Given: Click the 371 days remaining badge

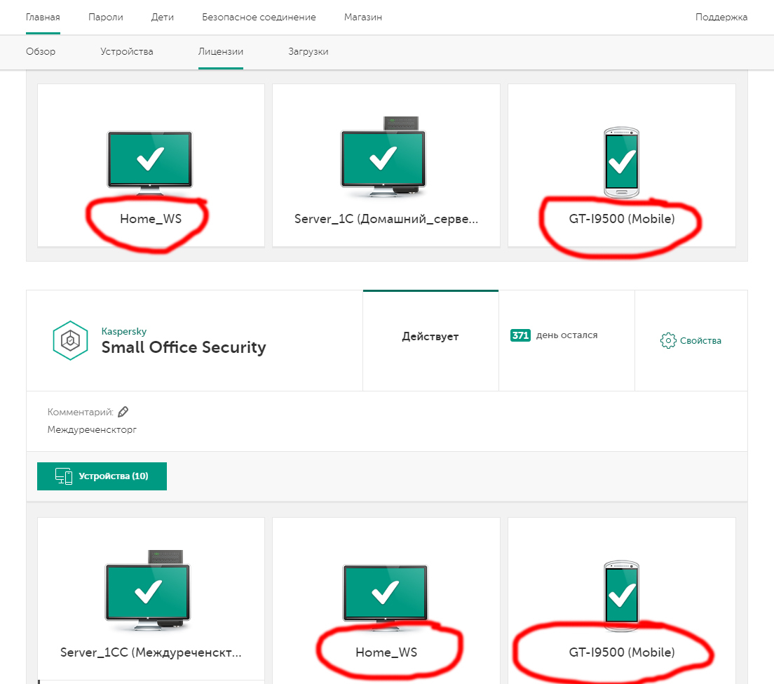Looking at the screenshot, I should coord(520,335).
